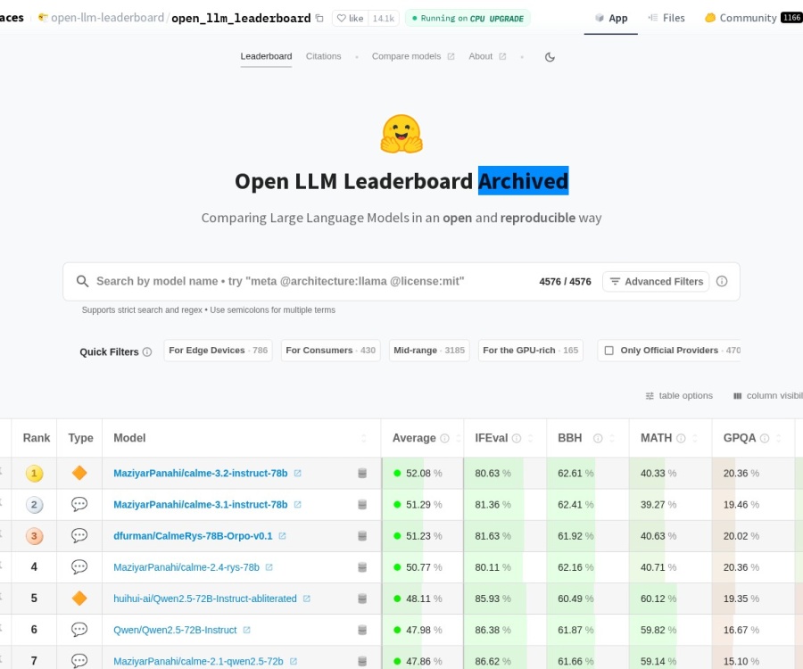The width and height of the screenshot is (803, 669).
Task: Sort by the Model column arrows
Action: (x=364, y=438)
